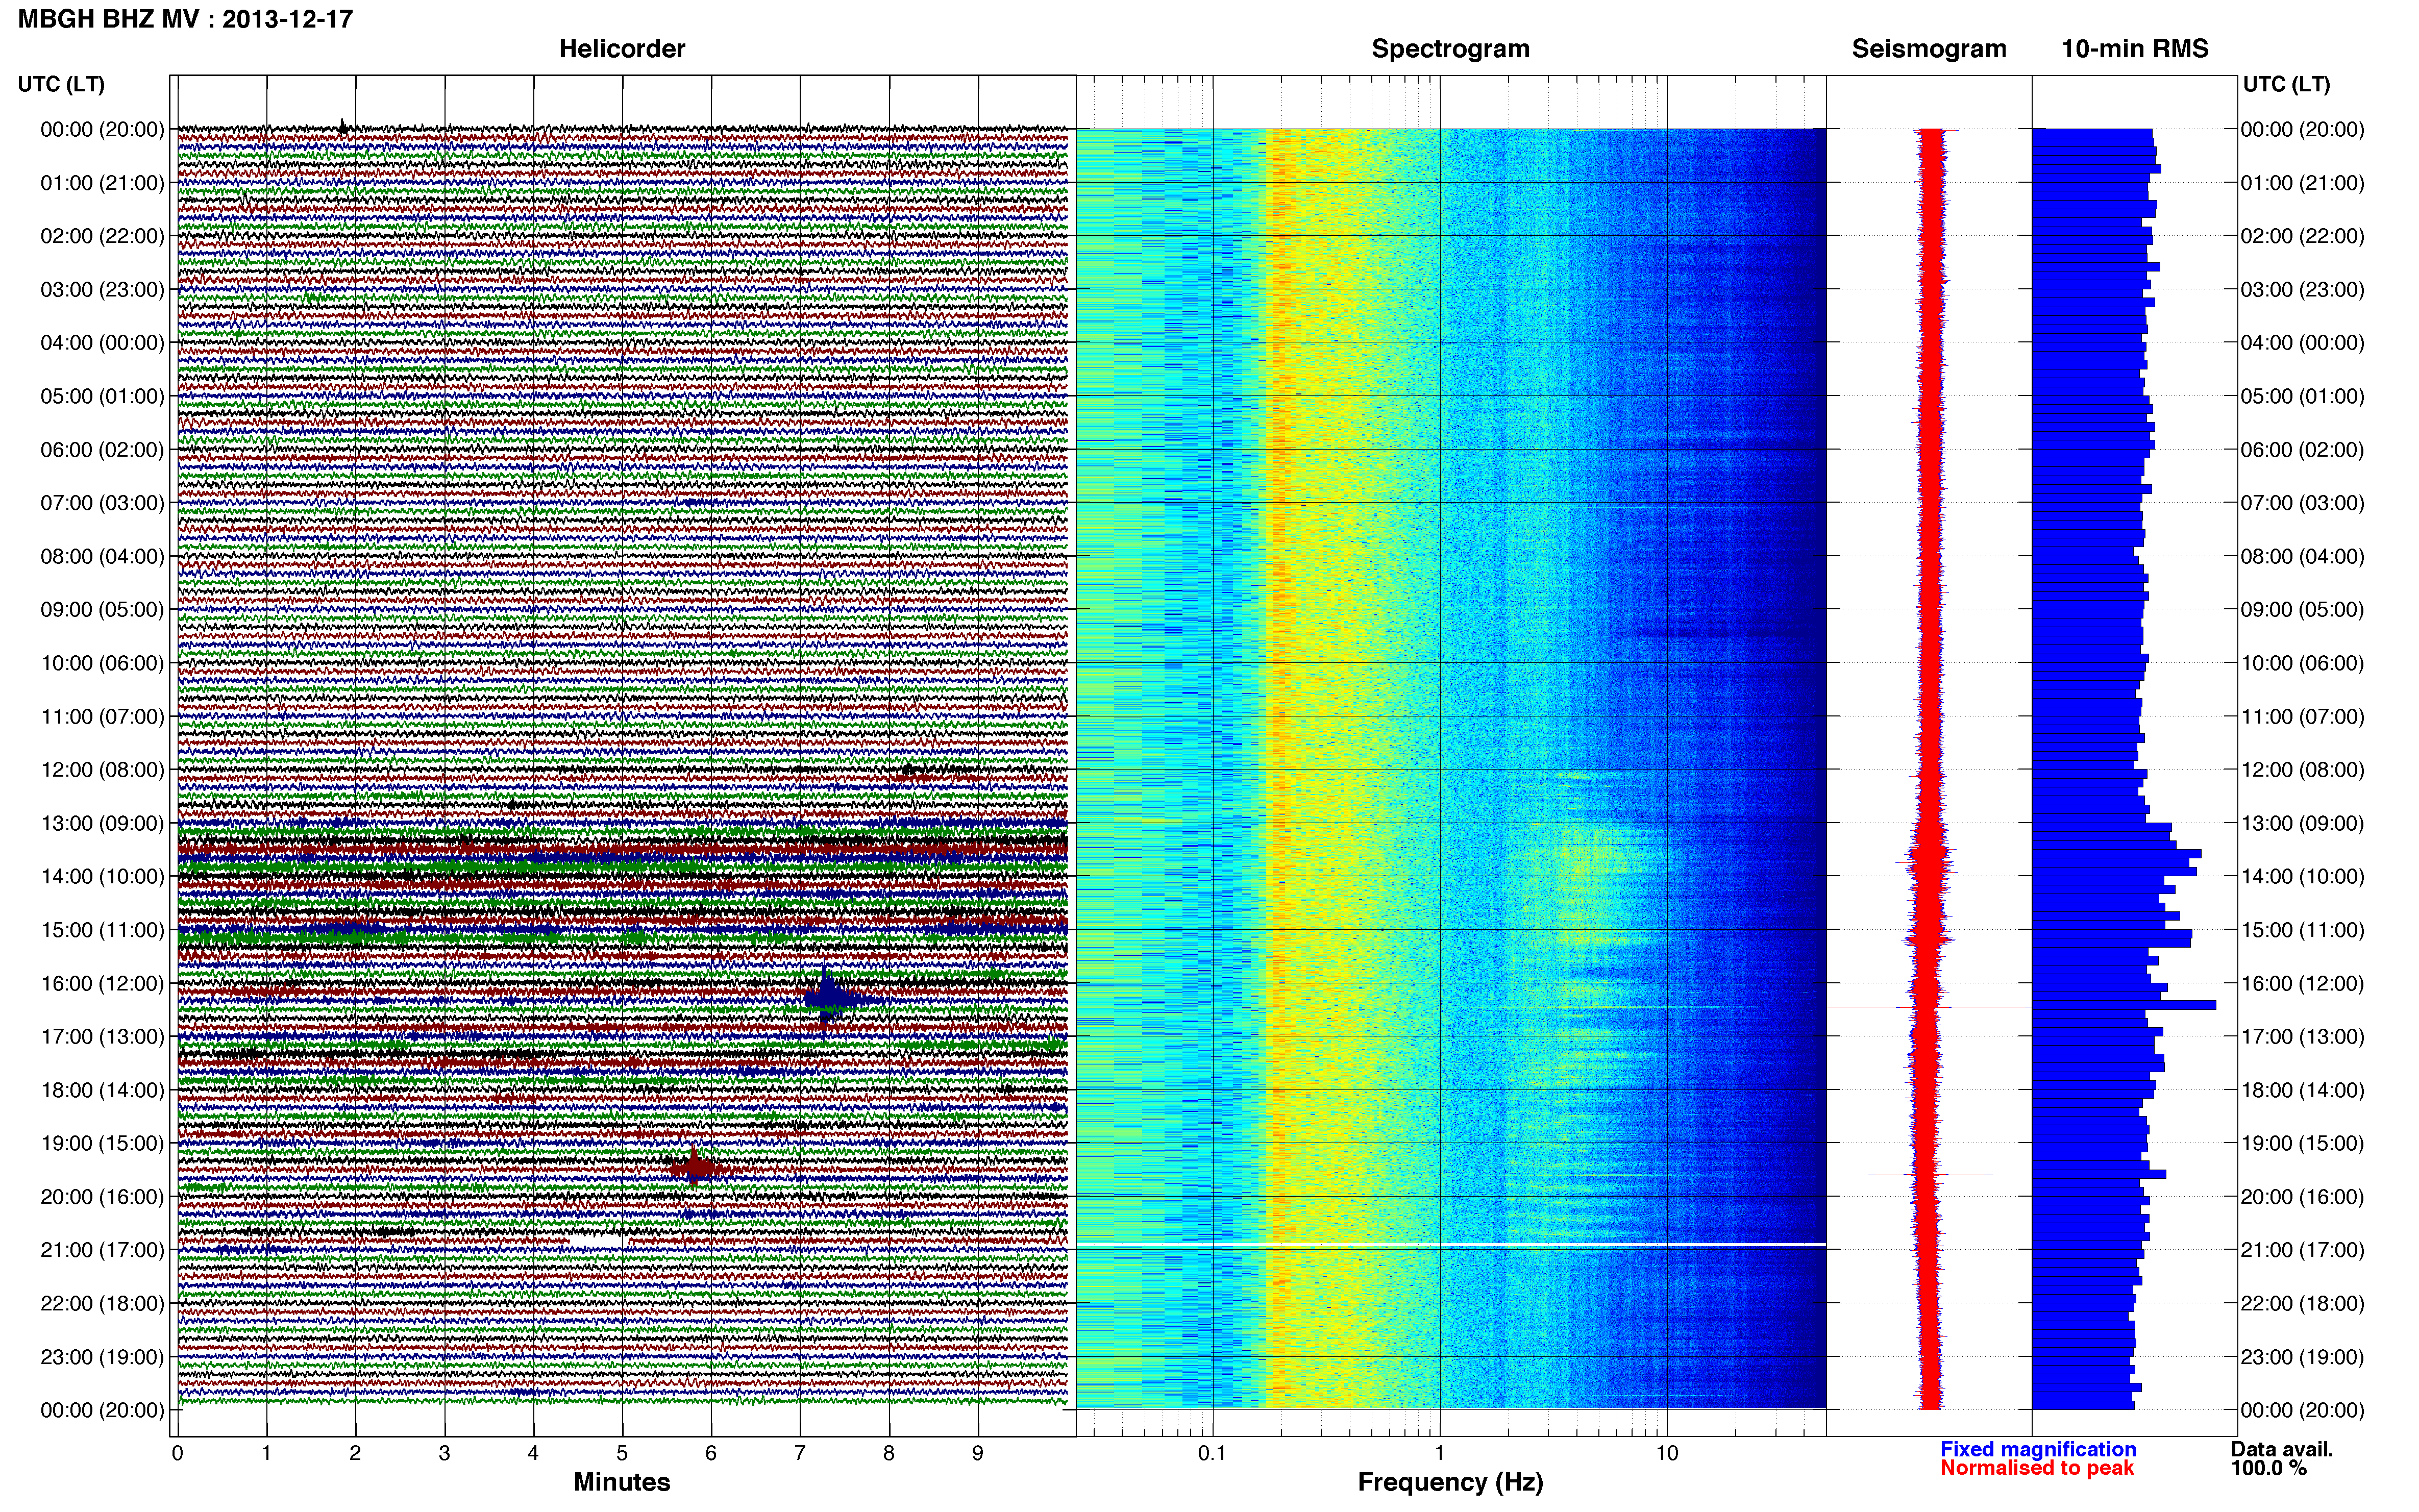Click the left 19:00 (15:00) time label
Screen dimensions: 2419x1512
pyautogui.click(x=102, y=1144)
